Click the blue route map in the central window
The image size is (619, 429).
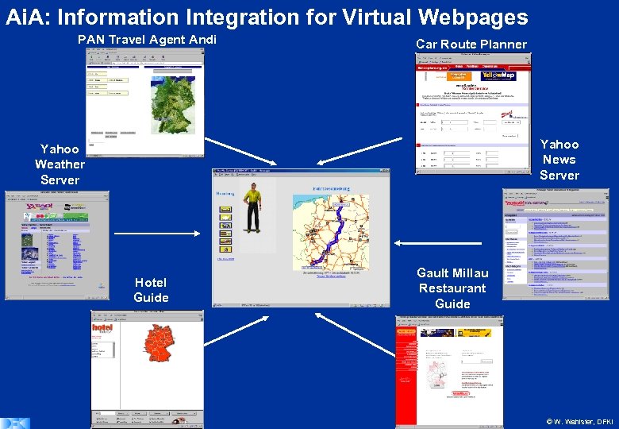pyautogui.click(x=331, y=232)
